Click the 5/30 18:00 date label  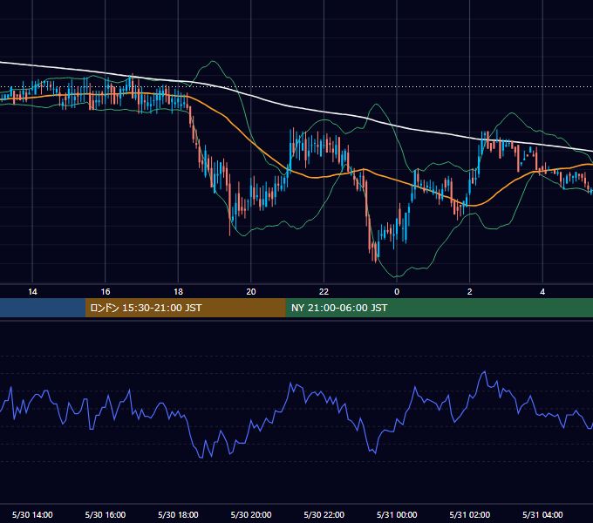point(178,514)
